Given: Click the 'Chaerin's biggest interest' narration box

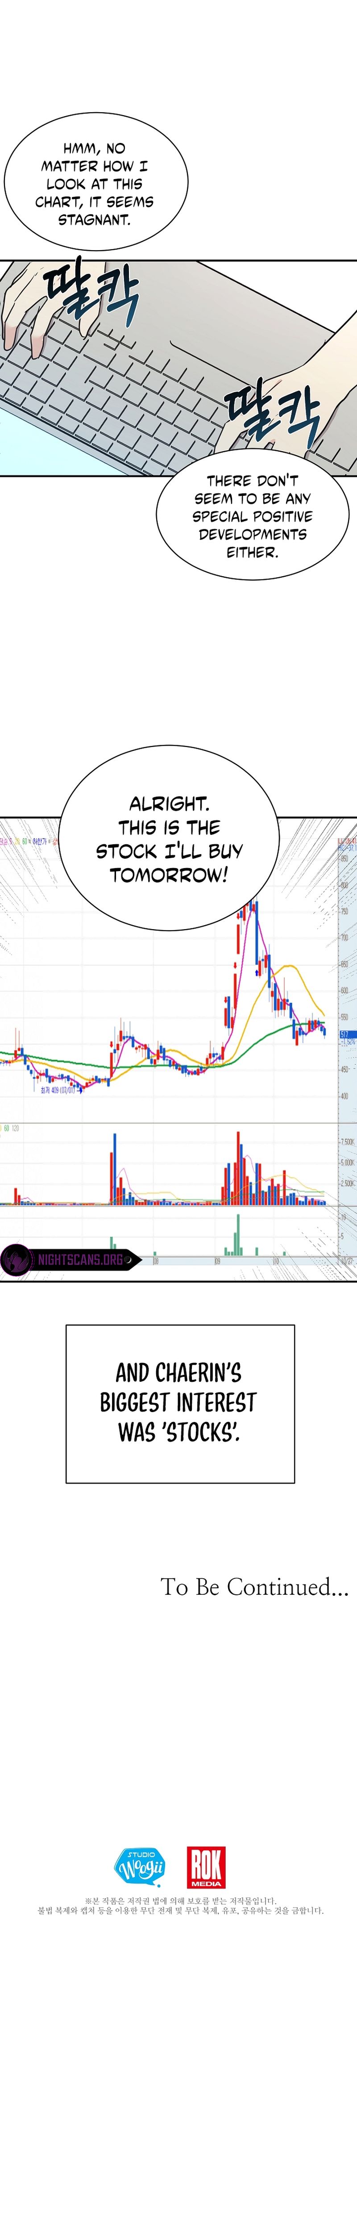Looking at the screenshot, I should click(179, 1403).
